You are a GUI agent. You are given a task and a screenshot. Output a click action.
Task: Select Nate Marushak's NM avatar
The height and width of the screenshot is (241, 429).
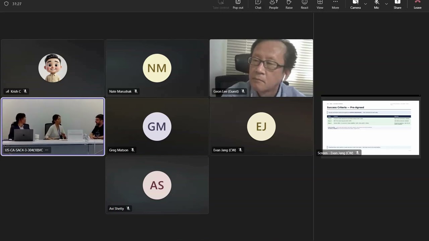tap(157, 68)
